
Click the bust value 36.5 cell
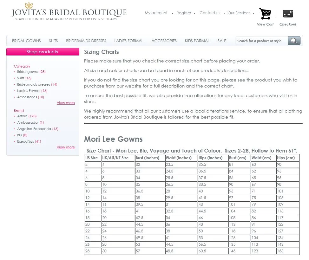point(150,191)
